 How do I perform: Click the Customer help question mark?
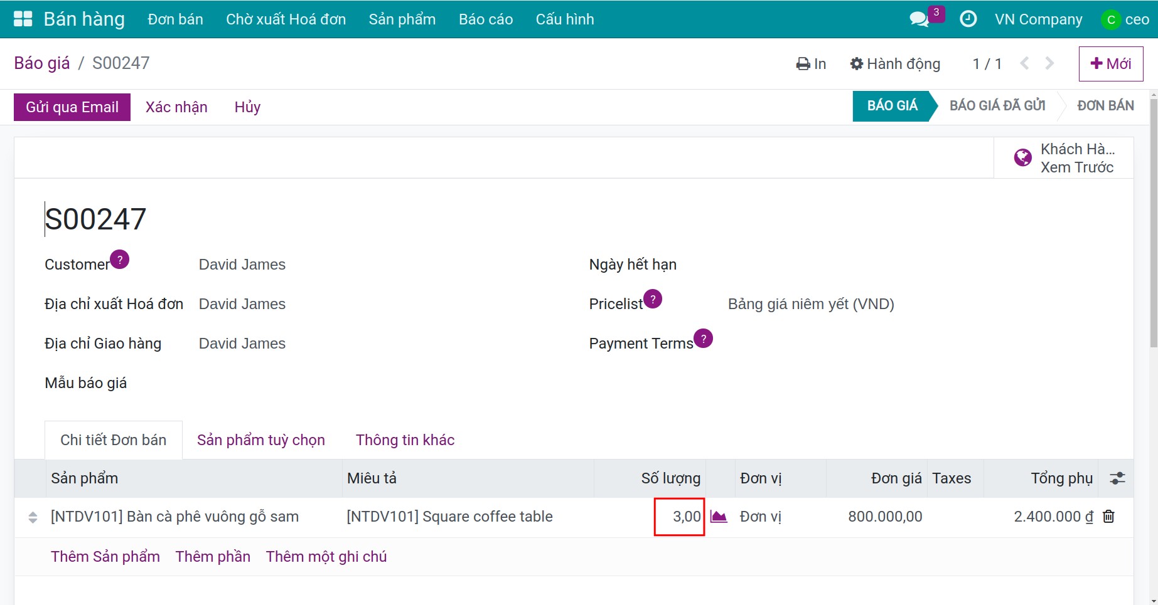119,259
